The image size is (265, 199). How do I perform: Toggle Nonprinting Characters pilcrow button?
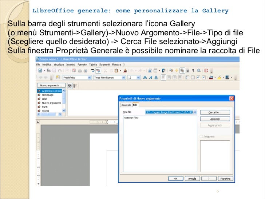point(193,71)
